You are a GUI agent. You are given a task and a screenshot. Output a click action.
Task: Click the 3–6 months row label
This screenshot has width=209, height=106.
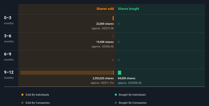tap(9, 38)
